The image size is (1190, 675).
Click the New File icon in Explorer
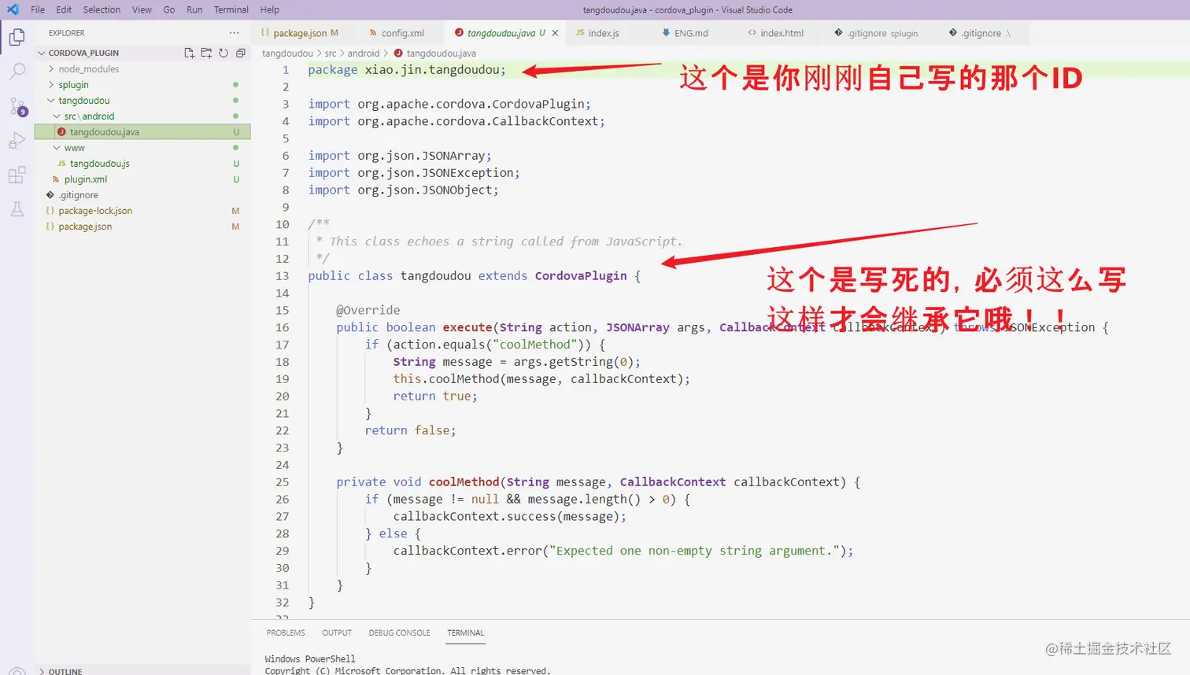pyautogui.click(x=189, y=53)
